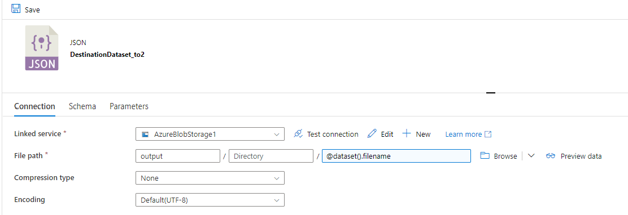Switch to the Schema tab
The image size is (628, 215).
pyautogui.click(x=82, y=106)
